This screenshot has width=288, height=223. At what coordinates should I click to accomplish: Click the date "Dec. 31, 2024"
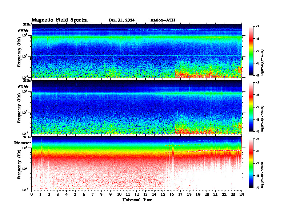(121, 20)
